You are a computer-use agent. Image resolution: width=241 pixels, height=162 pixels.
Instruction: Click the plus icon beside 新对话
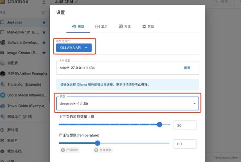tap(2, 130)
